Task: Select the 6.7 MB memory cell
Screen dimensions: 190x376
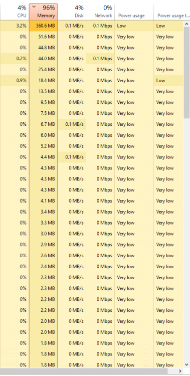Action: tap(44, 124)
